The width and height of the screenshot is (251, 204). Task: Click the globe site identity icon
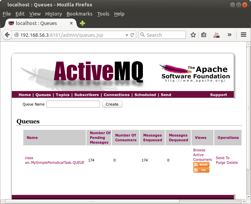[x=17, y=35]
